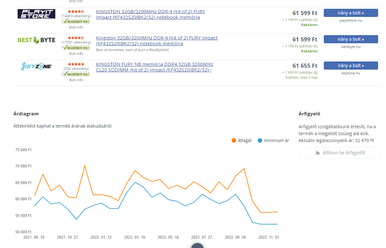Open playitstore.hu via irány a bolt button
This screenshot has width=386, height=248.
(x=351, y=13)
